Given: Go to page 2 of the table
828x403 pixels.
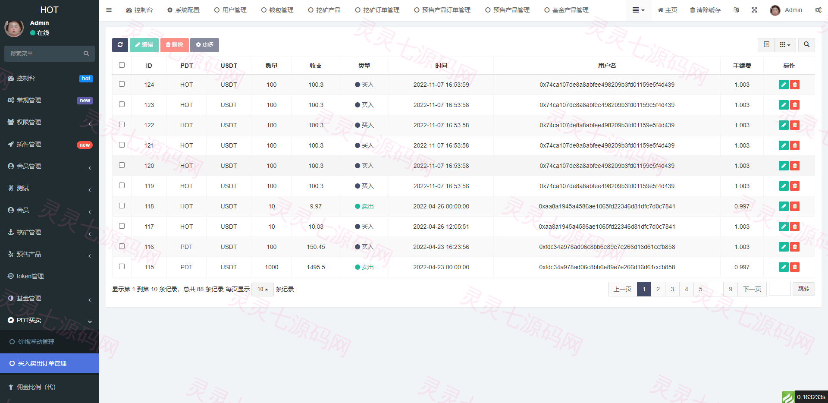Looking at the screenshot, I should 658,289.
